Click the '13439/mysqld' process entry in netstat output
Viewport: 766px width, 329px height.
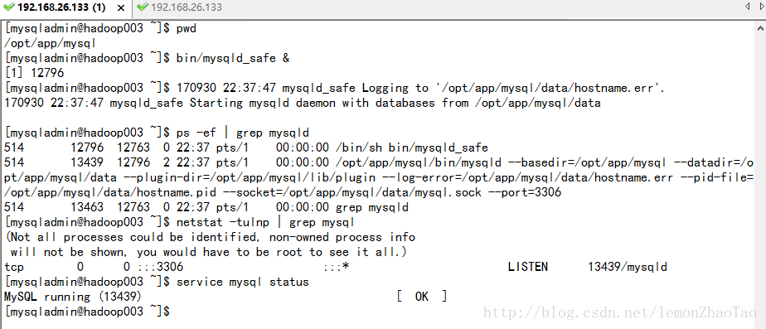[628, 267]
